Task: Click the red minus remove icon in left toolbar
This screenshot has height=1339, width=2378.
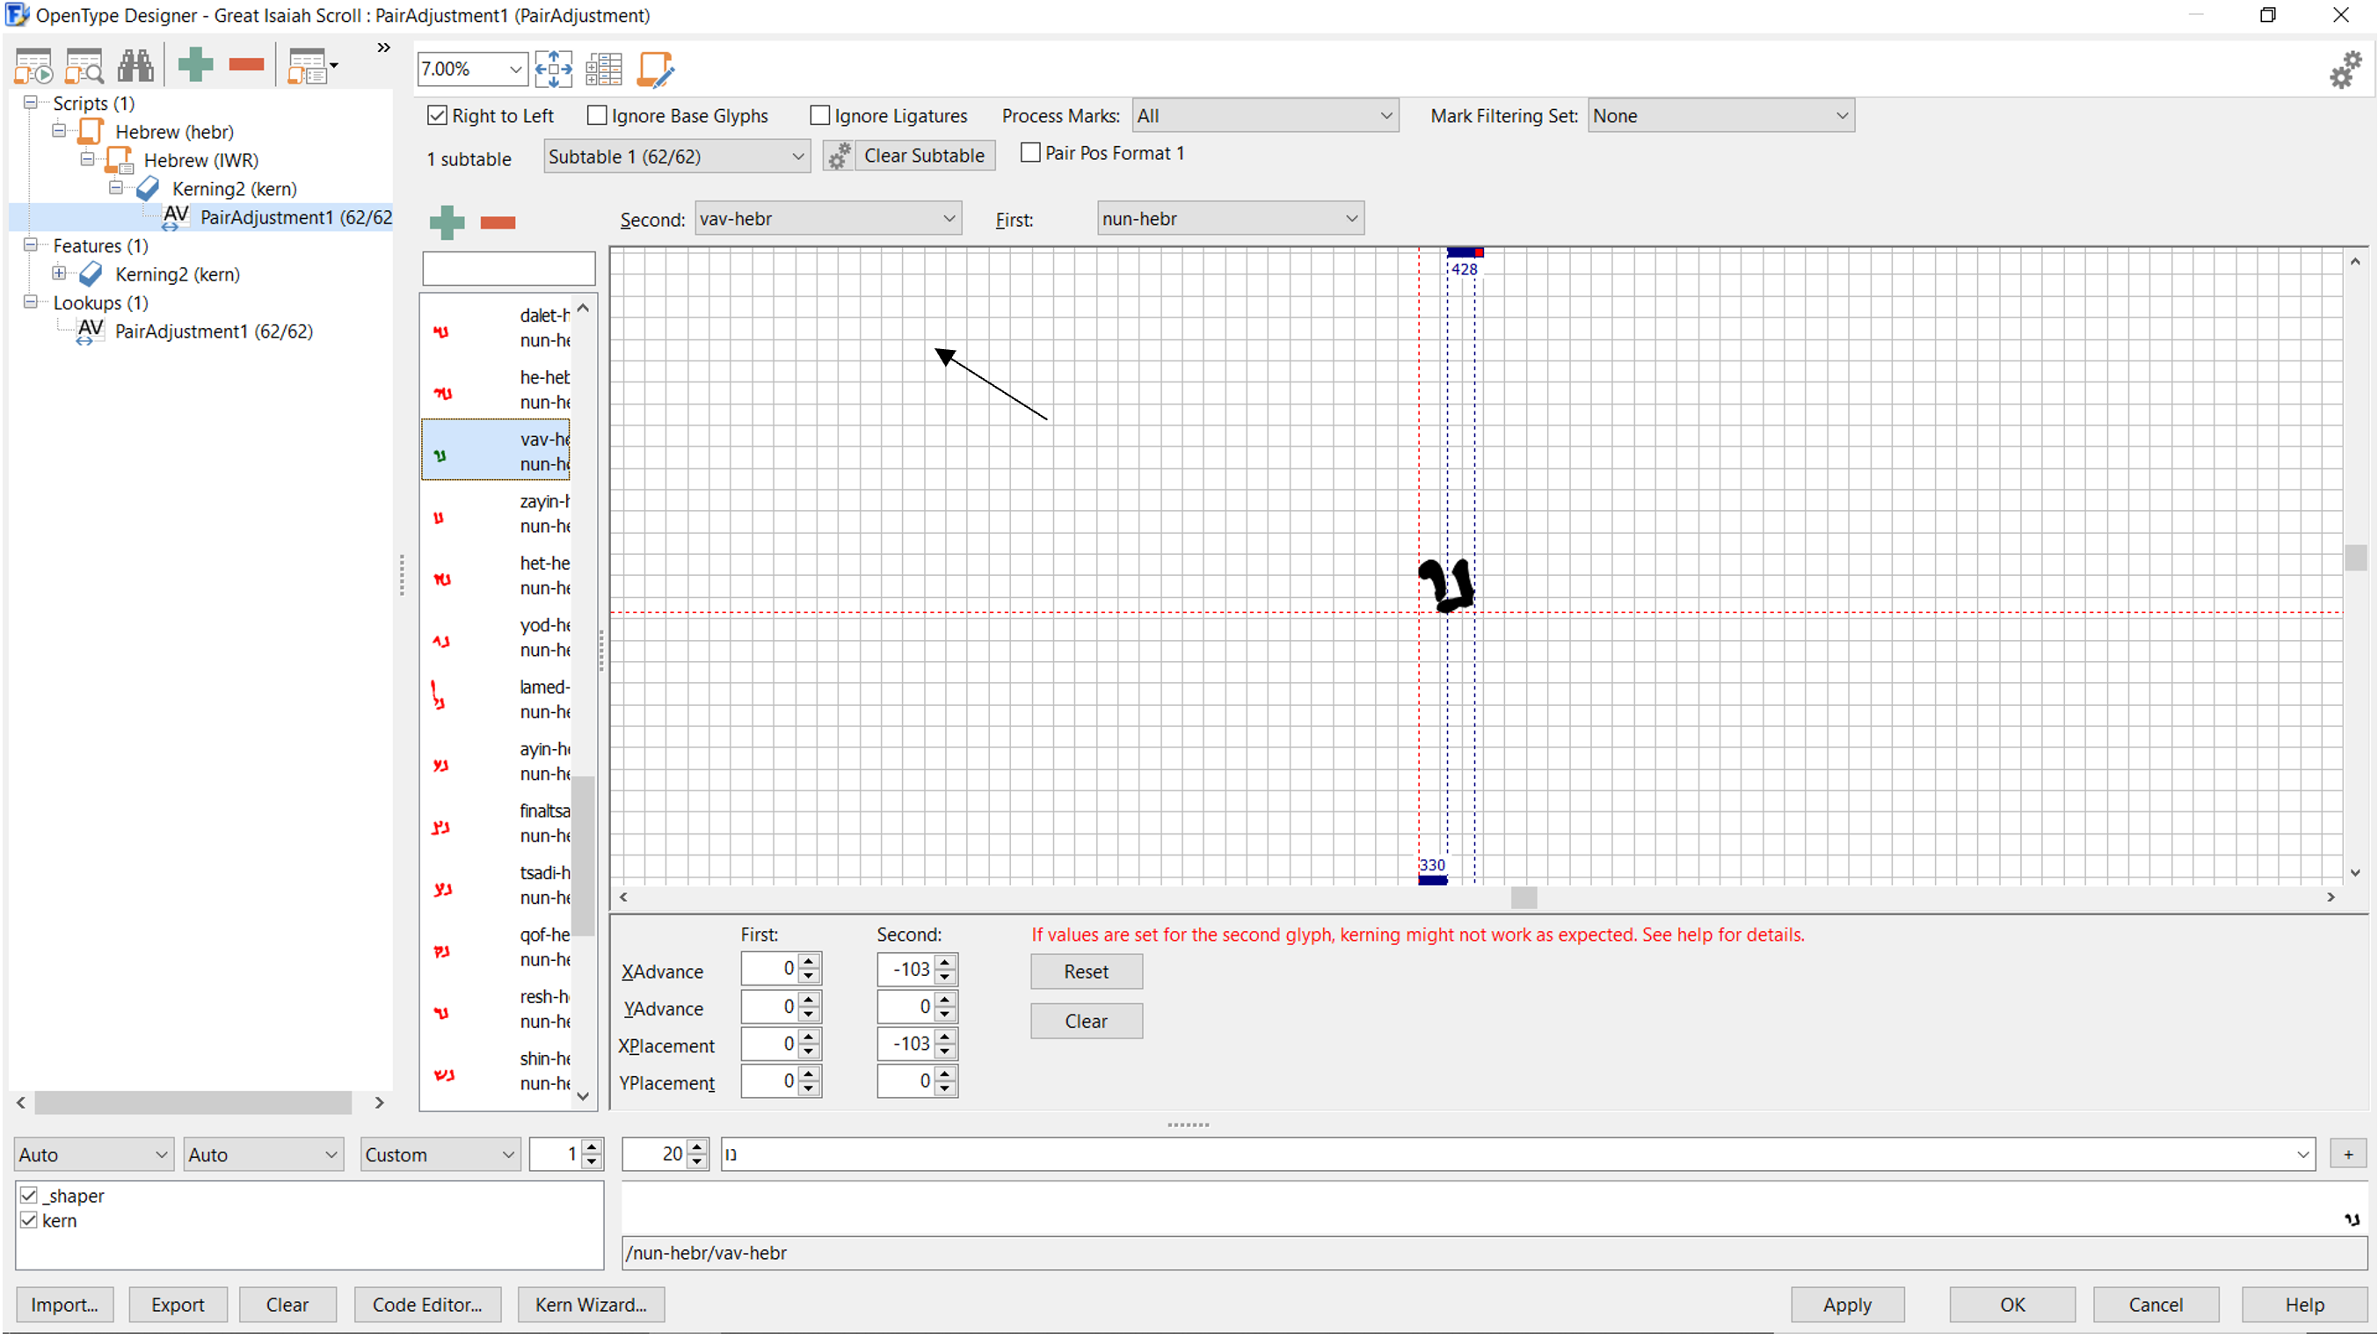Action: point(246,65)
